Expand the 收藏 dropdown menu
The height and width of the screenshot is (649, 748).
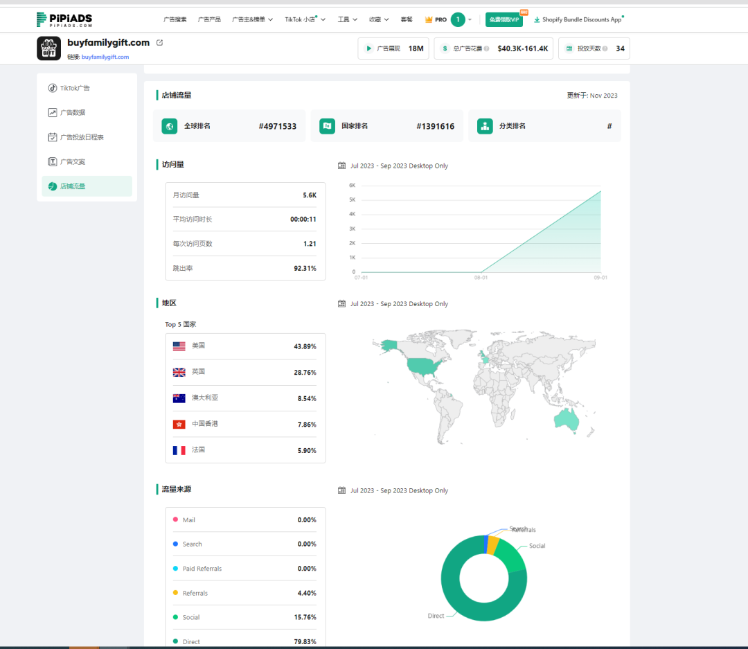pyautogui.click(x=379, y=19)
